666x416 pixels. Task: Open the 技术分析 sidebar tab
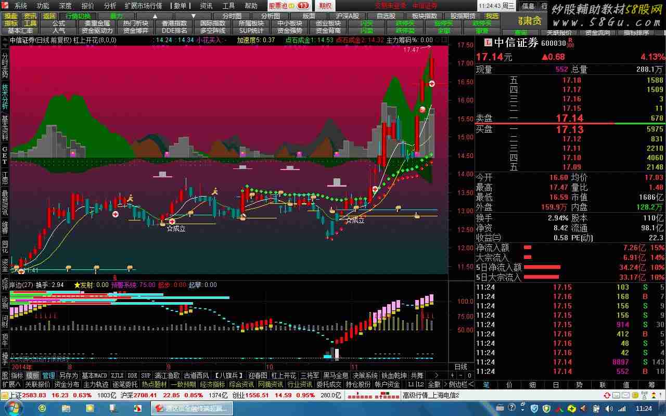click(x=5, y=97)
